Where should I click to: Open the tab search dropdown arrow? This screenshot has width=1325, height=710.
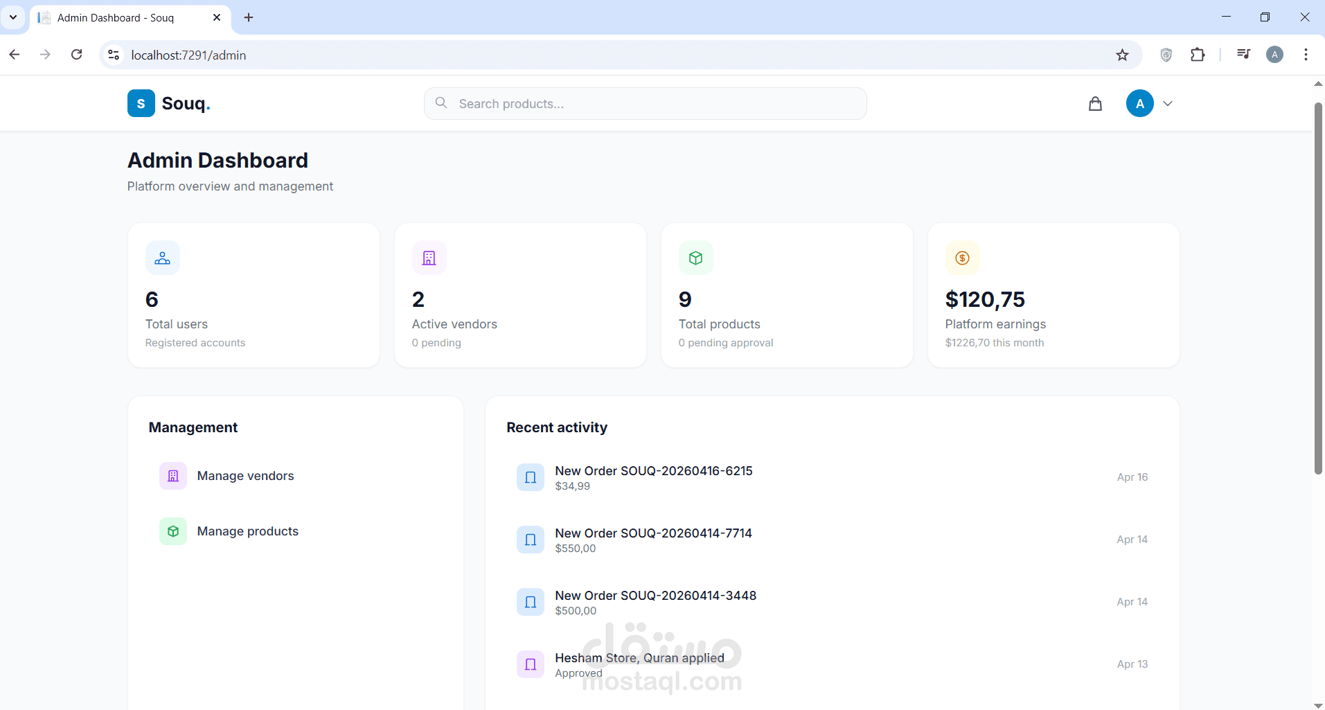12,17
